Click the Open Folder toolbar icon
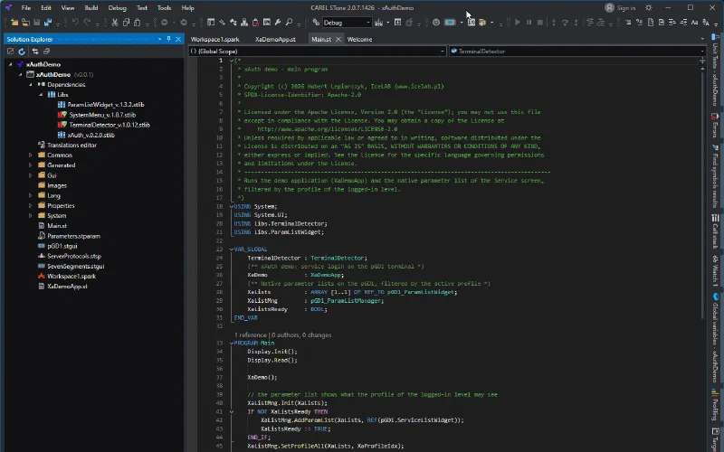The image size is (724, 452). [25, 22]
